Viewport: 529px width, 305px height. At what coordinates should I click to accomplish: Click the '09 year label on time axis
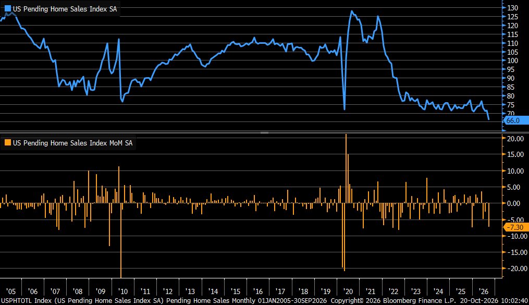101,291
